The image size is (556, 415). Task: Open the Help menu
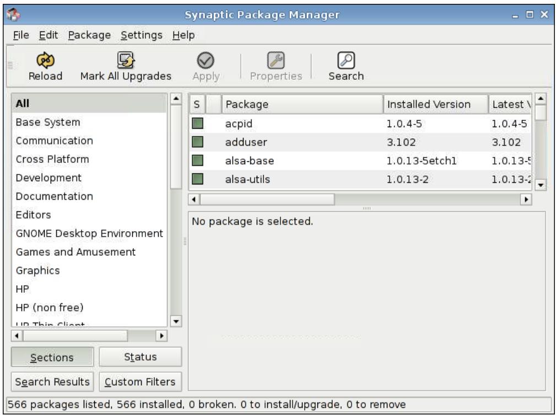coord(183,35)
